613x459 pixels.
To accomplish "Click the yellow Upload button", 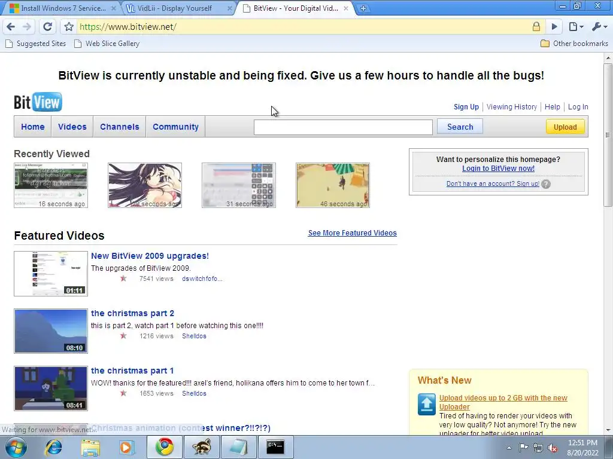I will tap(565, 127).
